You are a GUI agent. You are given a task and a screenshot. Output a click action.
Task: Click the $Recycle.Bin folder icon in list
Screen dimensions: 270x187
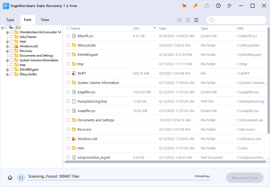(74, 45)
